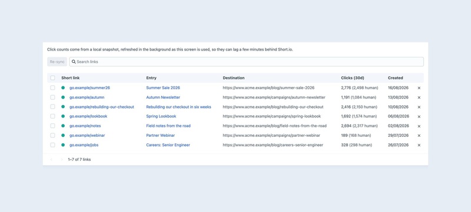Open the Autumn Newsletter entry
This screenshot has height=212, width=471.
pyautogui.click(x=163, y=97)
